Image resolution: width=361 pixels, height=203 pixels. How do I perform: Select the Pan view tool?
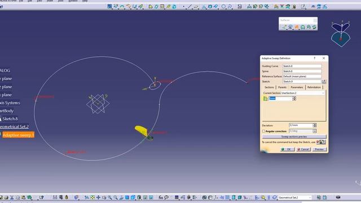[98, 197]
